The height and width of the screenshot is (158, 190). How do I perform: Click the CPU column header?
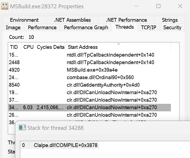tap(28, 47)
